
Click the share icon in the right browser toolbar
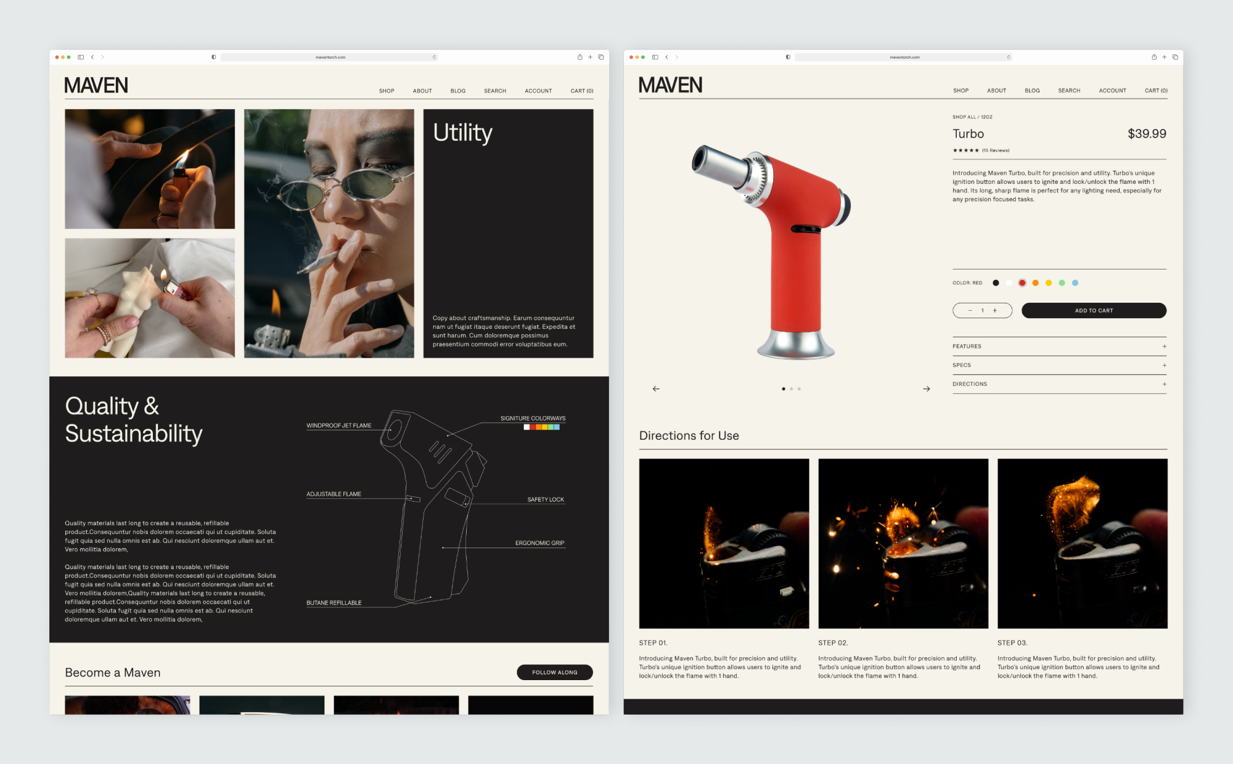1154,57
